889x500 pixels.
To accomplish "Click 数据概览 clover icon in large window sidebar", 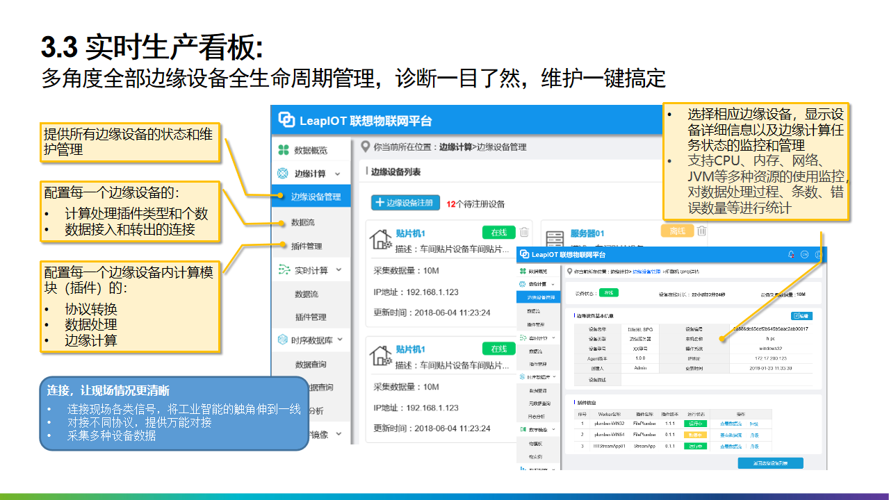I will tap(283, 150).
